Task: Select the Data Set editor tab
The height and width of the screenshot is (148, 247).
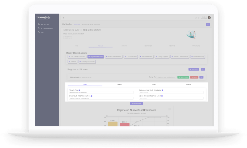Action: (119, 85)
